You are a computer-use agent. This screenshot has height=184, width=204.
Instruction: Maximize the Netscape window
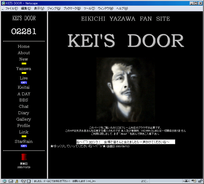(x=196, y=3)
